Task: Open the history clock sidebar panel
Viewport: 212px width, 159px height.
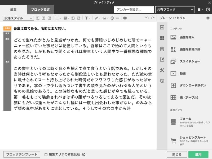Action: [162, 81]
